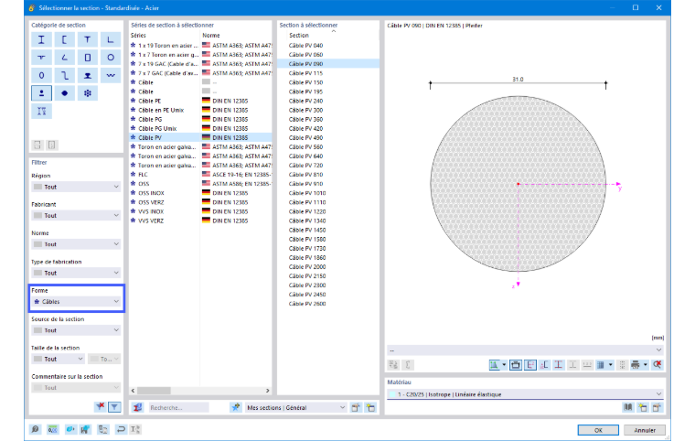Select the FLC series row

200,175
